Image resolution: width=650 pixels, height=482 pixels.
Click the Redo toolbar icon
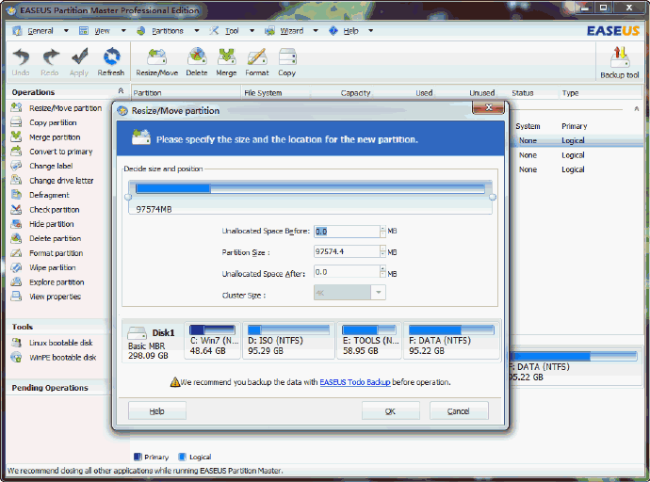coord(50,62)
